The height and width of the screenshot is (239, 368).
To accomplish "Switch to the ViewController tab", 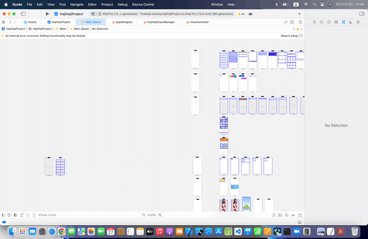I will tap(197, 22).
